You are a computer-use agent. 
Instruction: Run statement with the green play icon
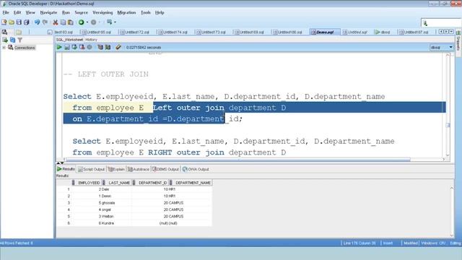click(x=59, y=47)
